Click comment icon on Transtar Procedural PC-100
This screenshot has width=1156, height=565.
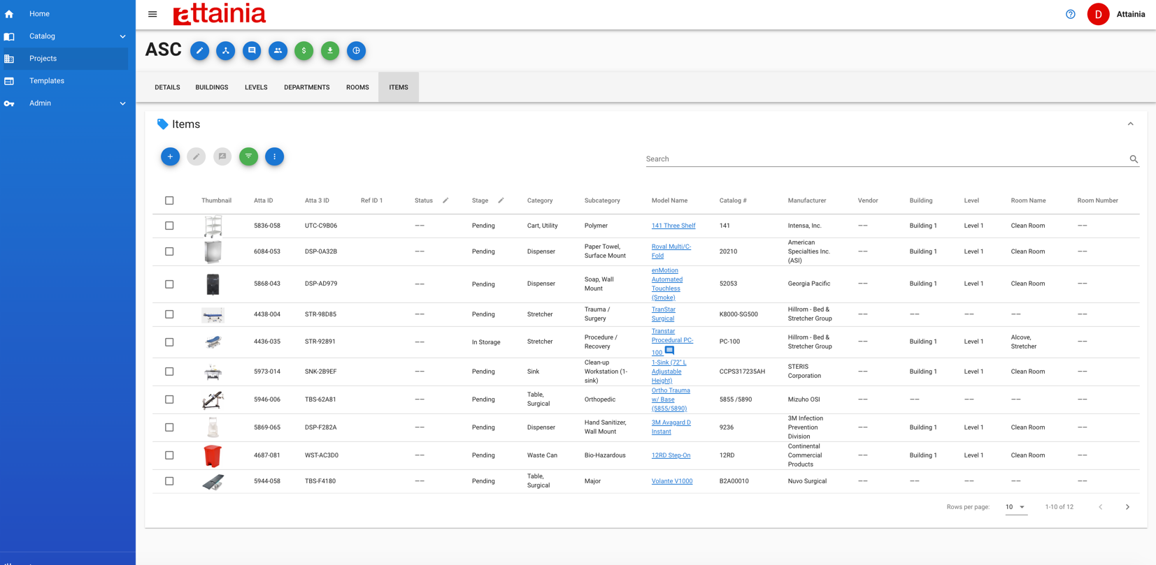[669, 351]
